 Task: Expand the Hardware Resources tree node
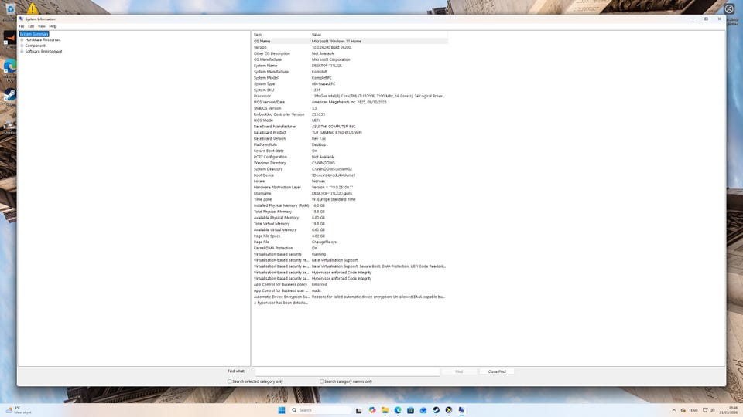pos(22,39)
